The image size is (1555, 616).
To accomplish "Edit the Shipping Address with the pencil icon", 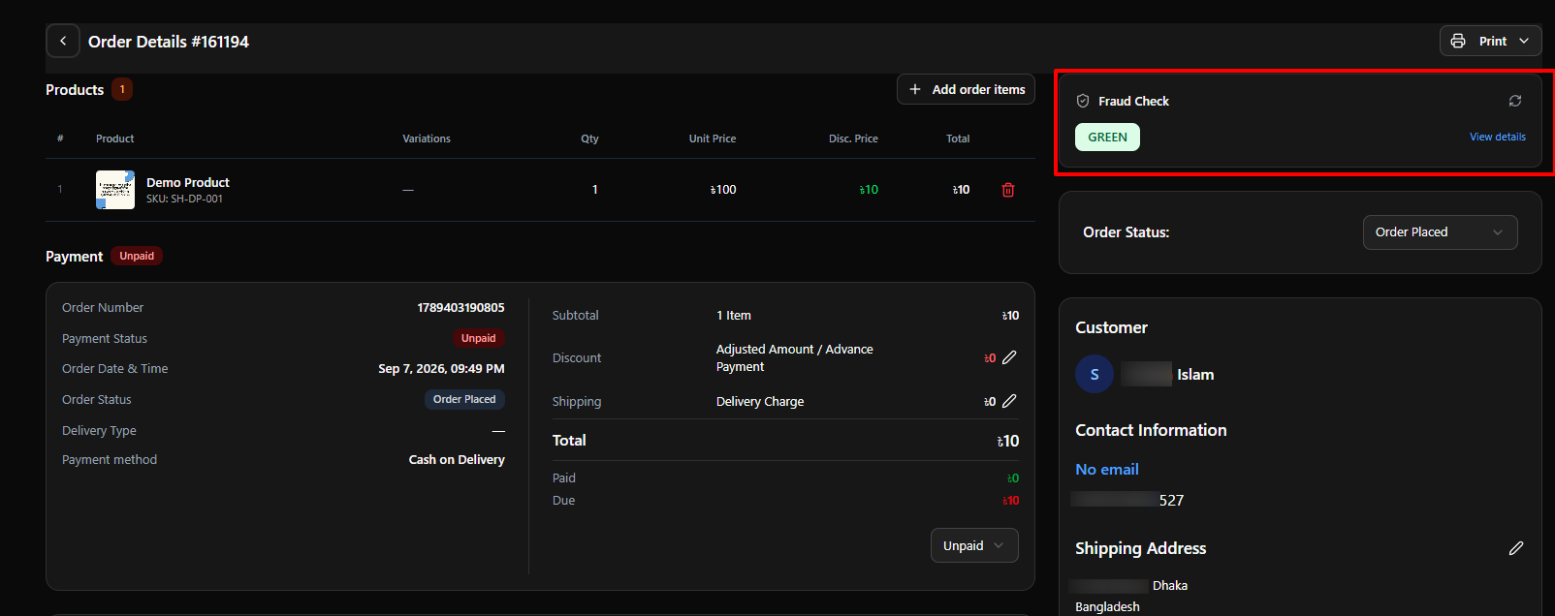I will [1516, 548].
